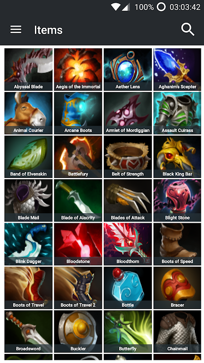Select the Arcane Boots icon

(x=78, y=113)
